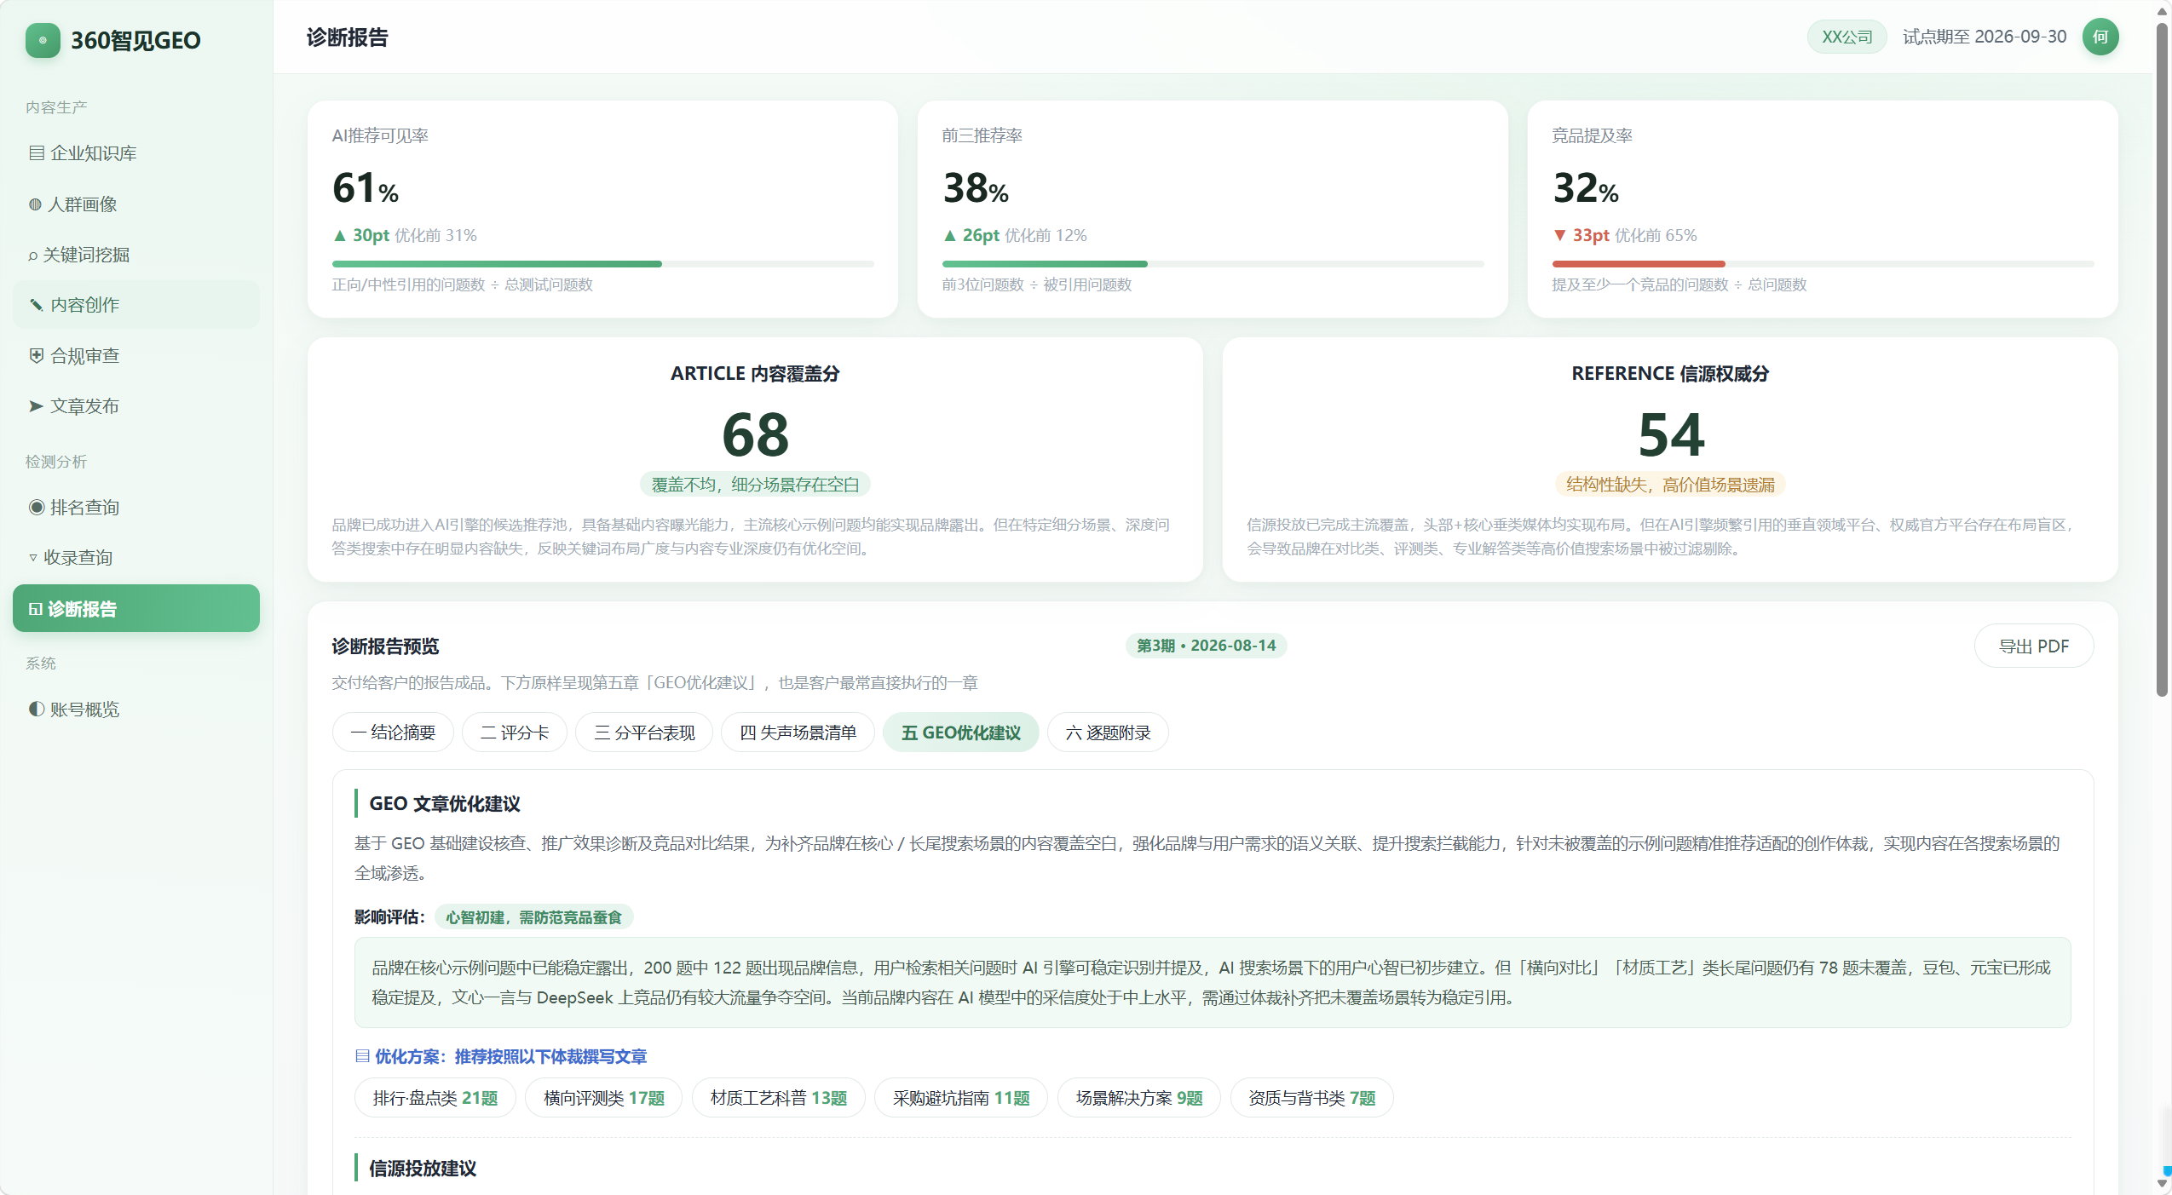This screenshot has width=2172, height=1195.
Task: Click the 合规审查 shield icon
Action: click(37, 356)
